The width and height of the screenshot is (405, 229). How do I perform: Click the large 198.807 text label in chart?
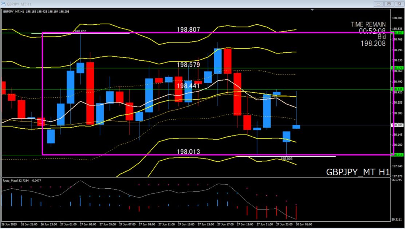pos(188,29)
